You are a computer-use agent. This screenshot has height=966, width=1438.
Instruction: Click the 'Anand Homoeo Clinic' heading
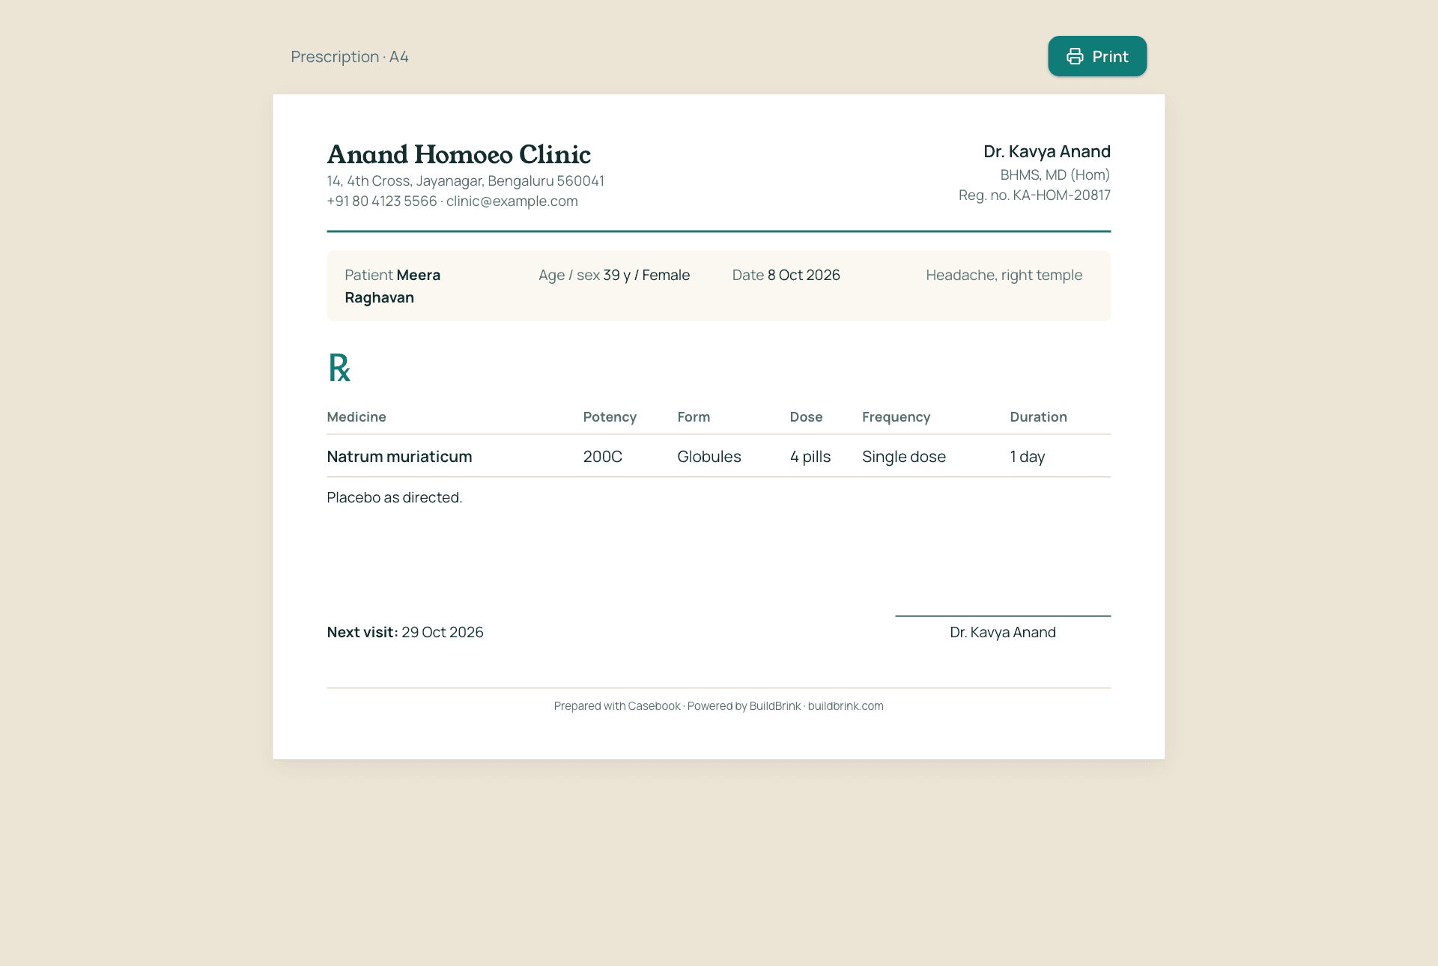[459, 154]
